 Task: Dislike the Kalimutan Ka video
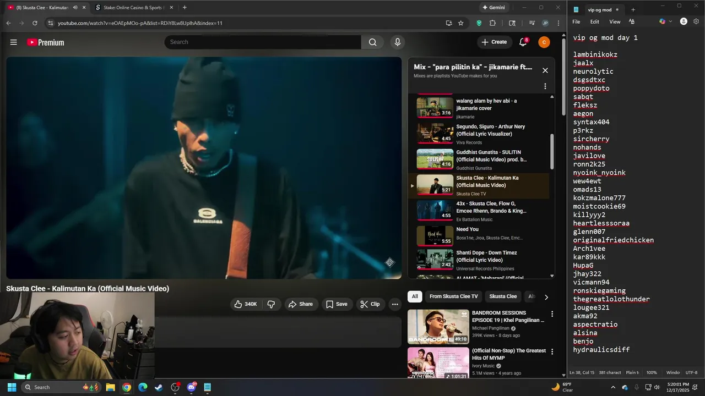(x=271, y=304)
